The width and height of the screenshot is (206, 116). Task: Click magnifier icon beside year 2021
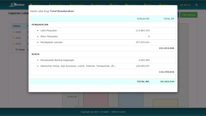(x=14, y=38)
